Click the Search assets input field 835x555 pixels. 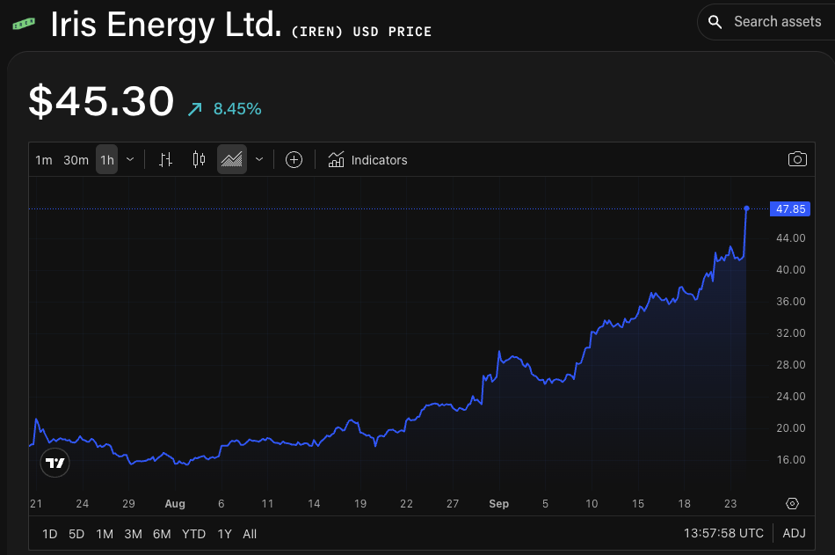tap(777, 21)
